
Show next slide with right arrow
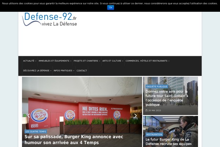click(x=135, y=116)
